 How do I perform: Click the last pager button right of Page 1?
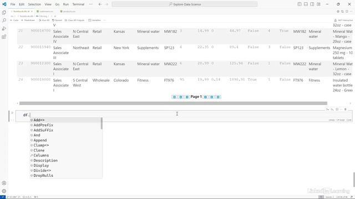click(x=218, y=97)
